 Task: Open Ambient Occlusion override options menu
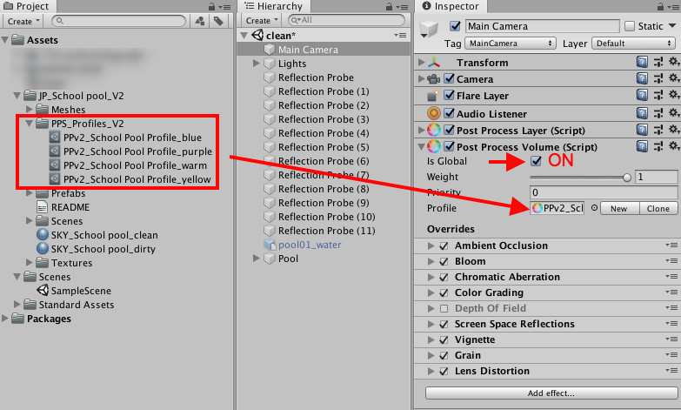click(671, 245)
